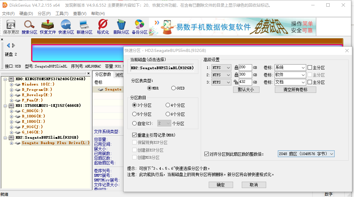Open the 帮助(H) menu
Screen dimensions: 354x197
tap(98, 14)
